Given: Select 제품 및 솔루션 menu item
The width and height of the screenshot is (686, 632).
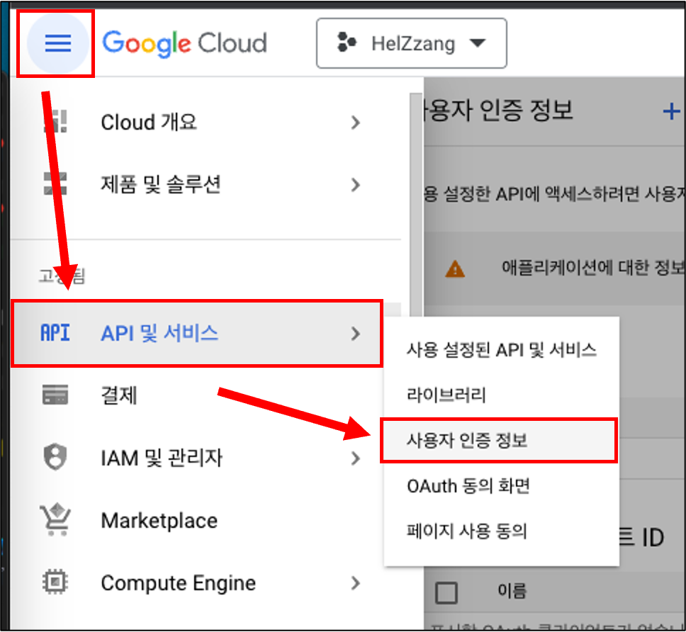Looking at the screenshot, I should tap(206, 185).
